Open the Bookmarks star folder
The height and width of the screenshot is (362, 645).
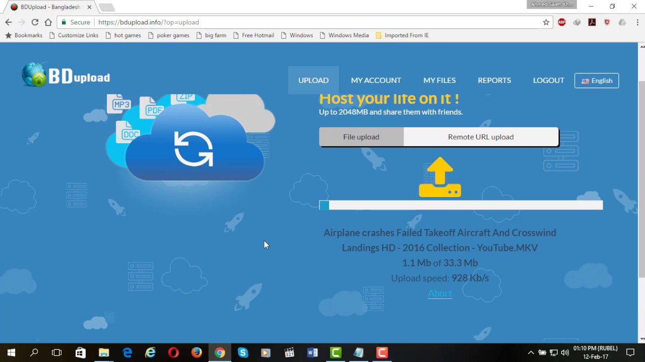[x=24, y=35]
